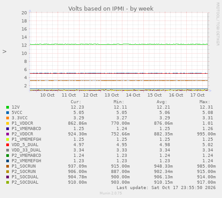Select the P1_SOCDUAL legend label
The image size is (222, 198).
coord(25,177)
